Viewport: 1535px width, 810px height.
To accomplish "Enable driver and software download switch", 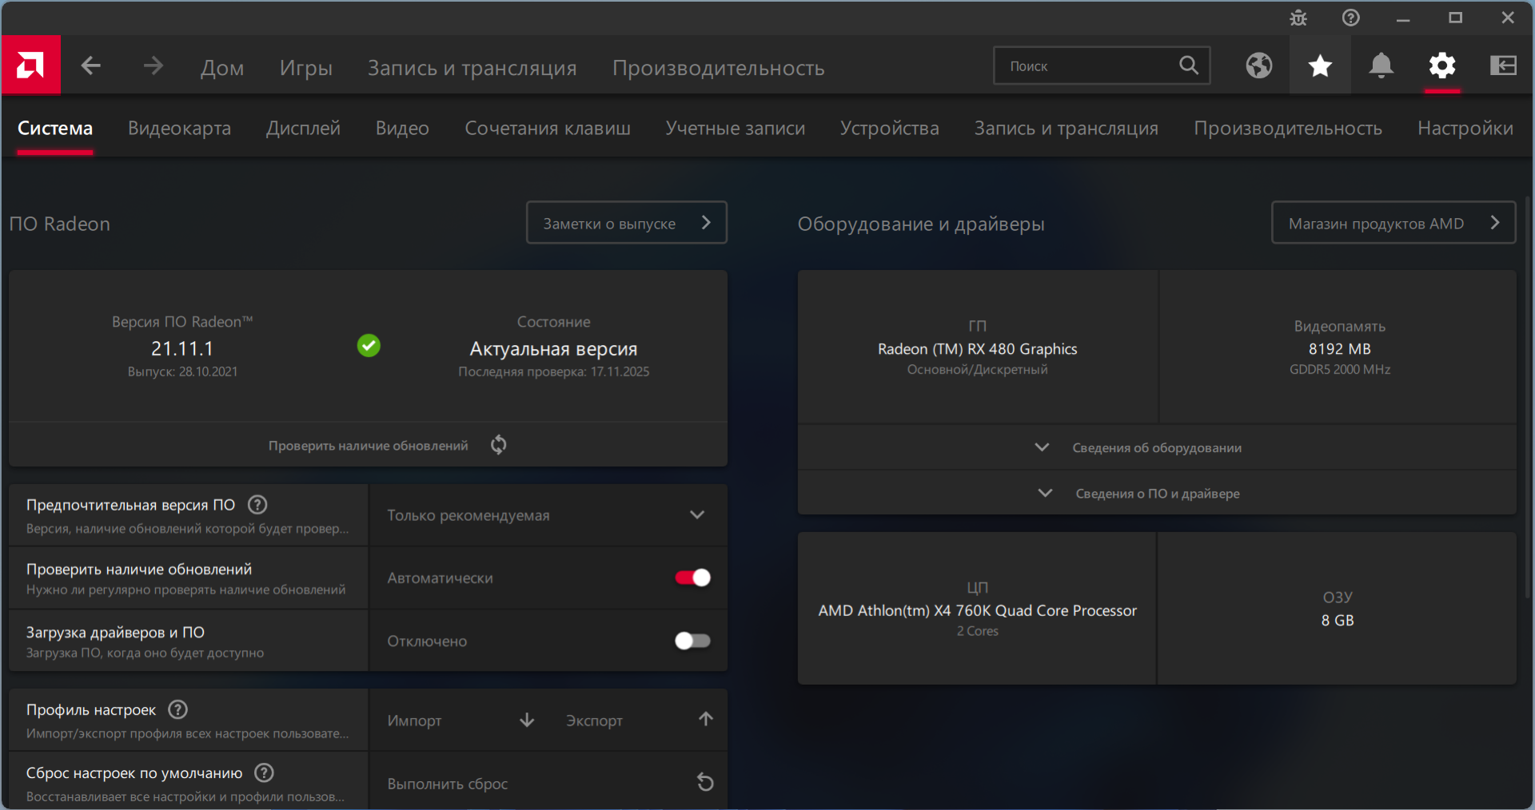I will pyautogui.click(x=692, y=641).
